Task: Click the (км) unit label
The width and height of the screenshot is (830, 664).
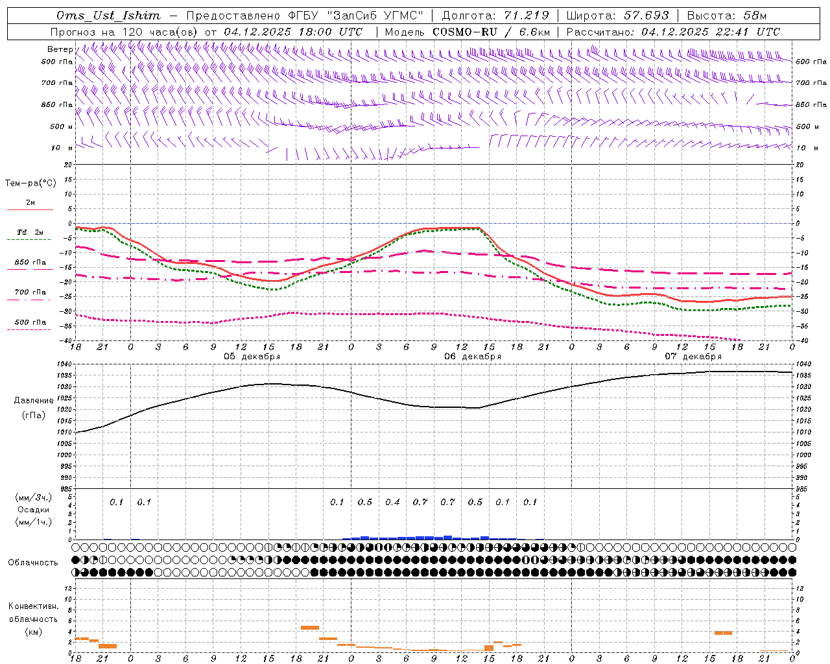Action: click(x=34, y=632)
